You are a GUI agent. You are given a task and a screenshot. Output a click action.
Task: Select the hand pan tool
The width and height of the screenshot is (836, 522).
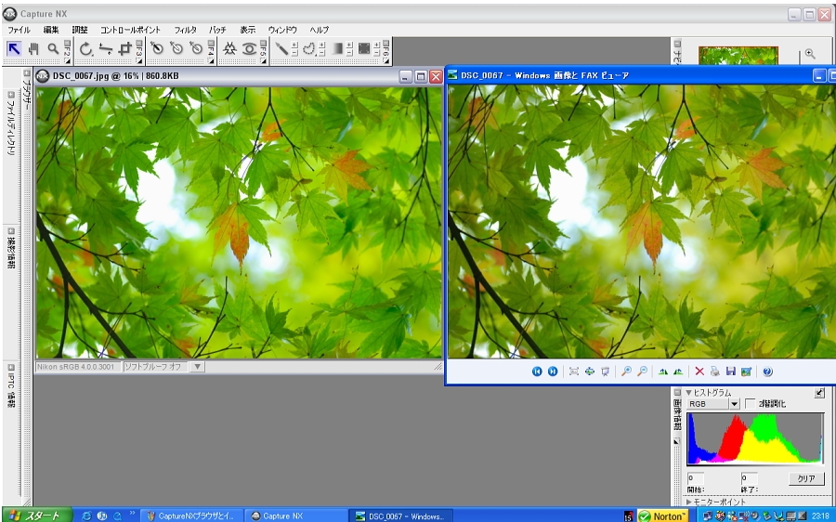coord(34,49)
